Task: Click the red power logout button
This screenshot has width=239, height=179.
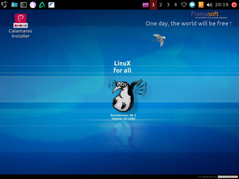Action: tap(234, 5)
